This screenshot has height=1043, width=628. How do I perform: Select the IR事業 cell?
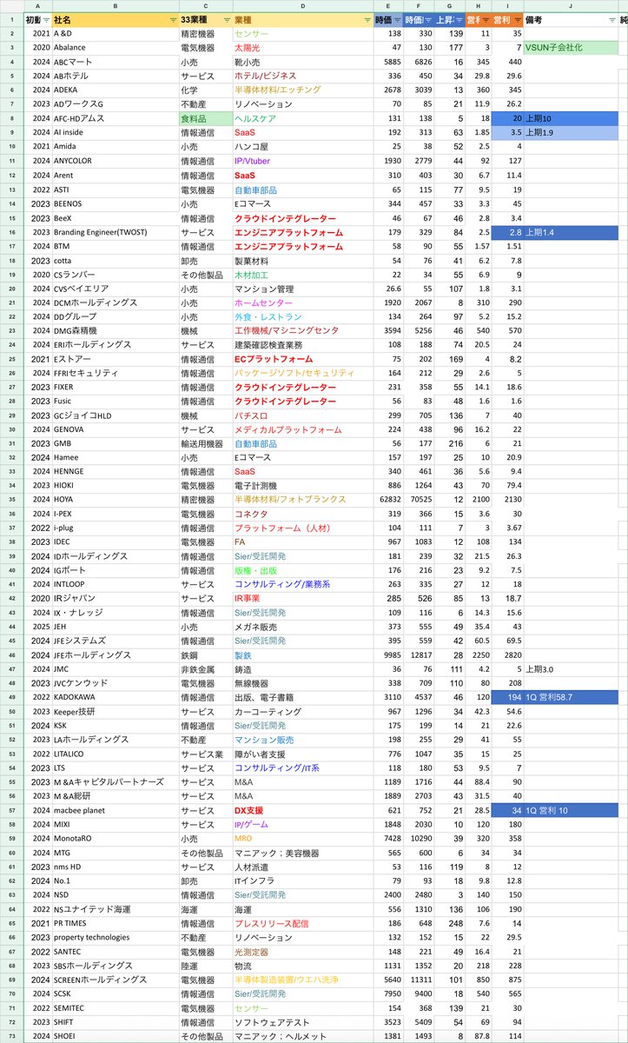pyautogui.click(x=303, y=598)
